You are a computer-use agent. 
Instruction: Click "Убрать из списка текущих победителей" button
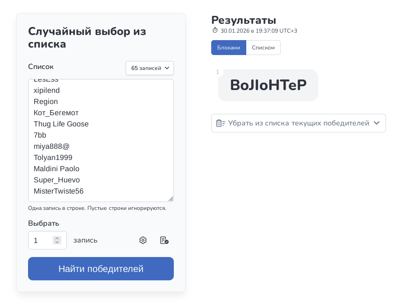point(298,123)
